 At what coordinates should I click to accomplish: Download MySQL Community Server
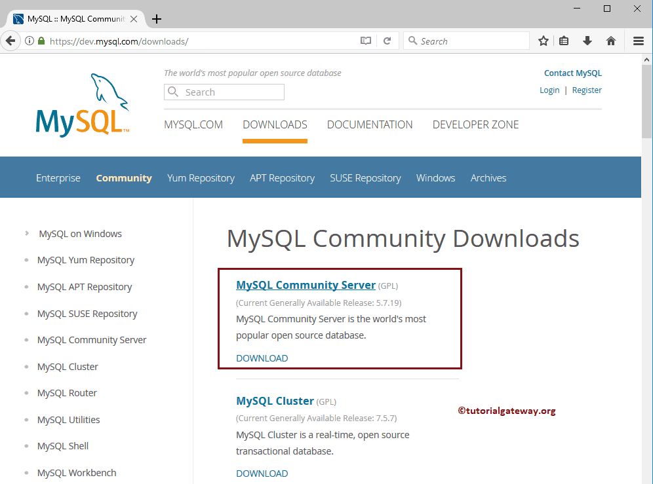coord(262,358)
